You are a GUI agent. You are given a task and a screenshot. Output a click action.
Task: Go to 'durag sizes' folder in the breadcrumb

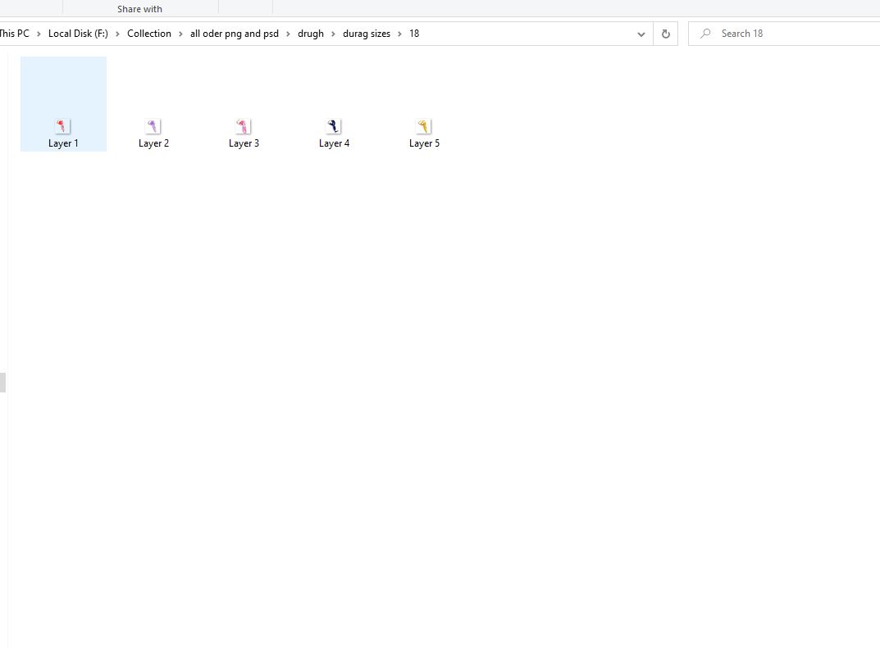click(x=367, y=34)
